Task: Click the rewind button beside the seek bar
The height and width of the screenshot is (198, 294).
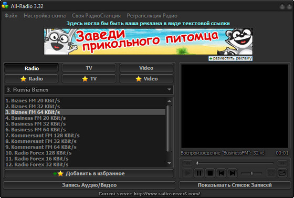Action: (187, 163)
